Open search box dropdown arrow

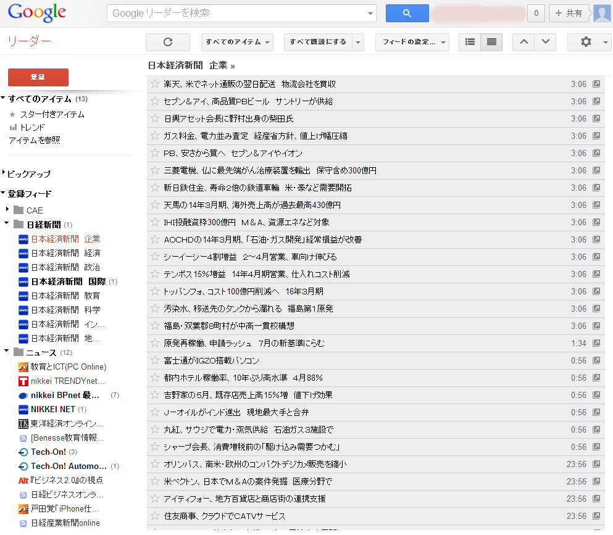(370, 14)
